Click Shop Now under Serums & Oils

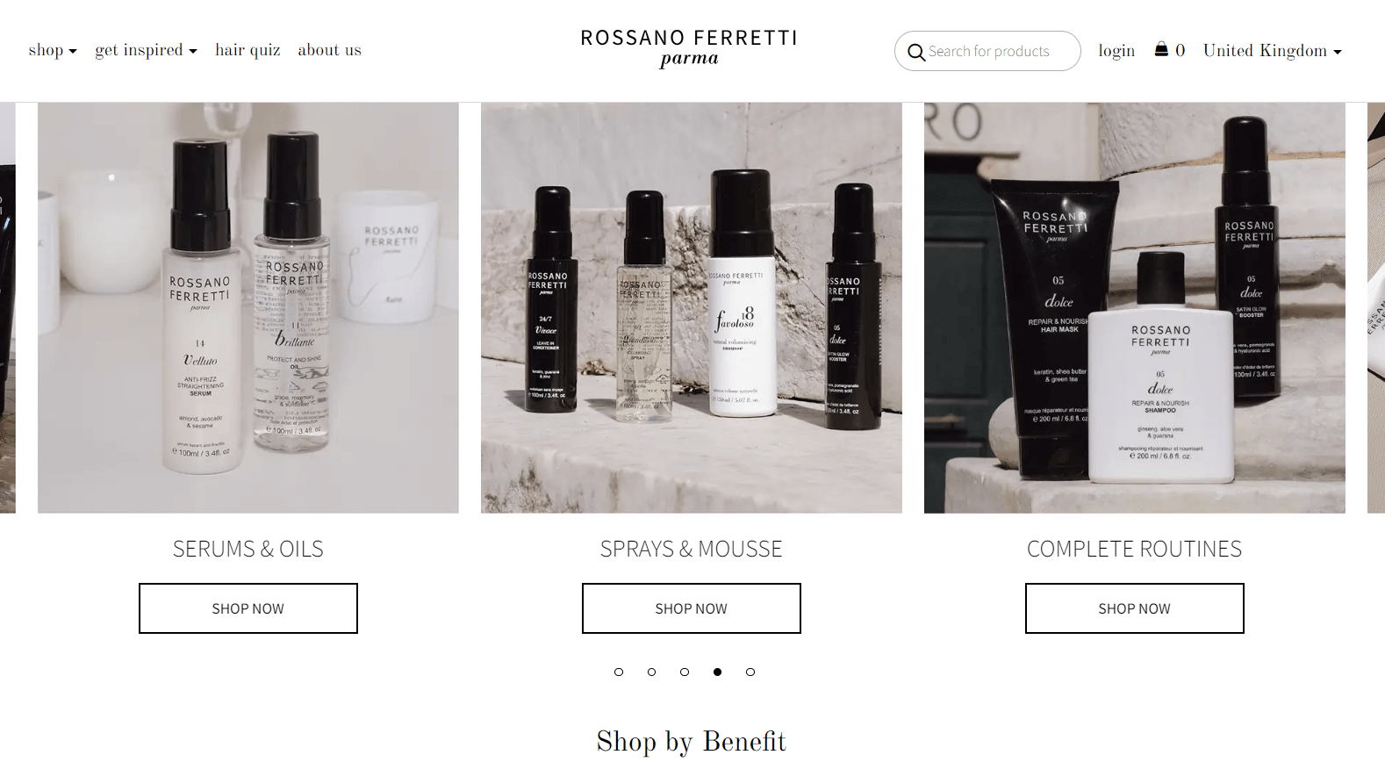point(248,608)
